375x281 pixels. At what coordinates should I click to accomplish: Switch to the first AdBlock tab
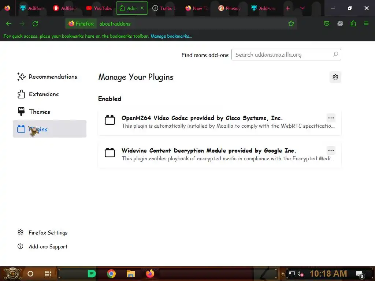click(x=32, y=8)
